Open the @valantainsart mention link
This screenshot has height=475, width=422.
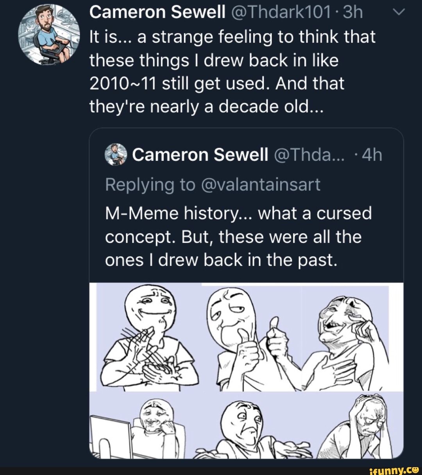(261, 185)
